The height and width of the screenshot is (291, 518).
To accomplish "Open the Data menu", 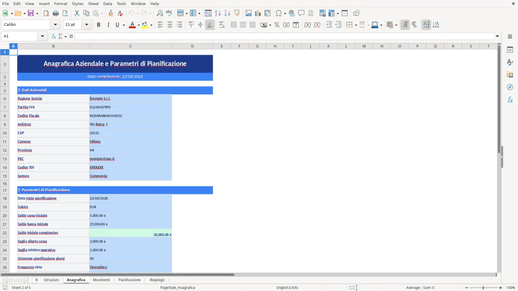I will tap(107, 3).
